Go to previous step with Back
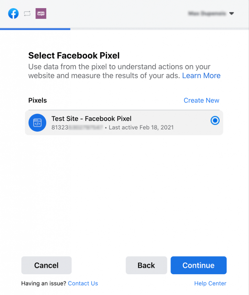Screen dimensions: 249x295 (x=146, y=265)
